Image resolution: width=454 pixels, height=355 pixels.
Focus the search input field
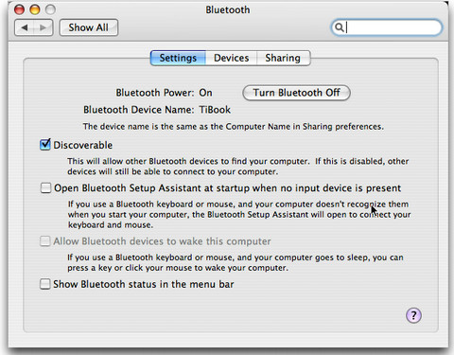(387, 27)
